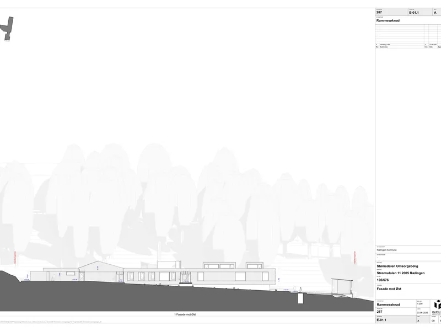Click the right red boundary line label
441x331 pixels.
click(x=355, y=257)
